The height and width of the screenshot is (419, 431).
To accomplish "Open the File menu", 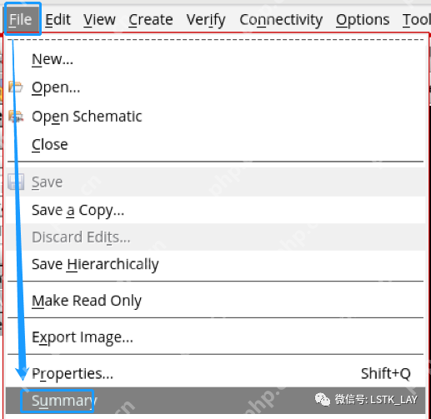I will tap(21, 19).
